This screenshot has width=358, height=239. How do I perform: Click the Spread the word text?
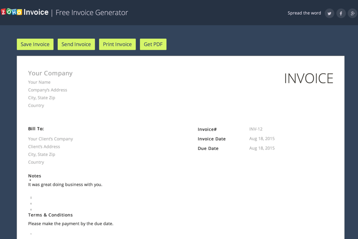click(x=304, y=13)
